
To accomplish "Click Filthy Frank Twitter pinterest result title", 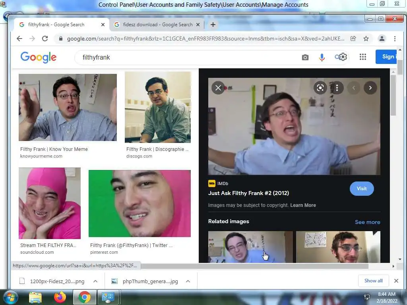I will click(131, 245).
